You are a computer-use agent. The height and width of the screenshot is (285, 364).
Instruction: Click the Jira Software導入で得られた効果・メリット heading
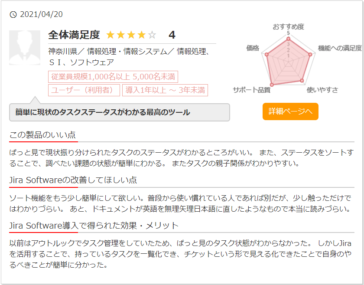94,226
